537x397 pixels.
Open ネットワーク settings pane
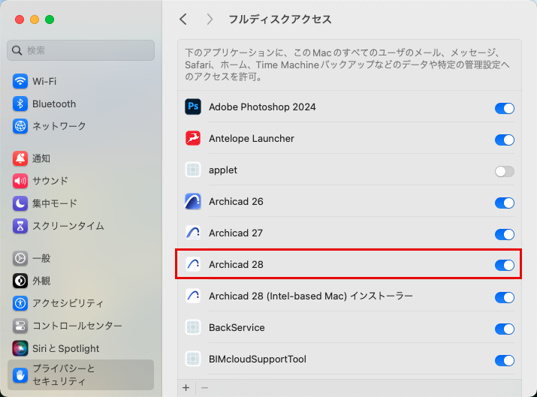[81, 126]
